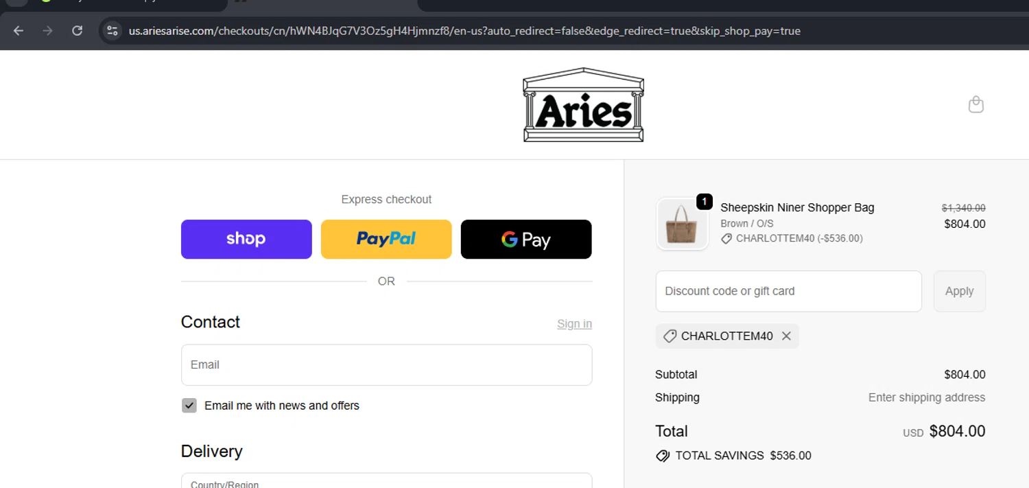Click the browser back arrow

(19, 31)
